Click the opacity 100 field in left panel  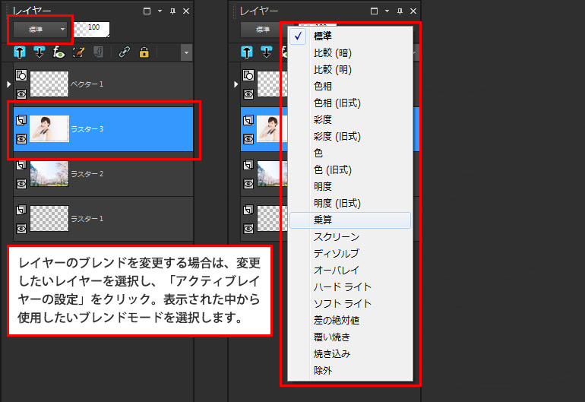(x=91, y=29)
